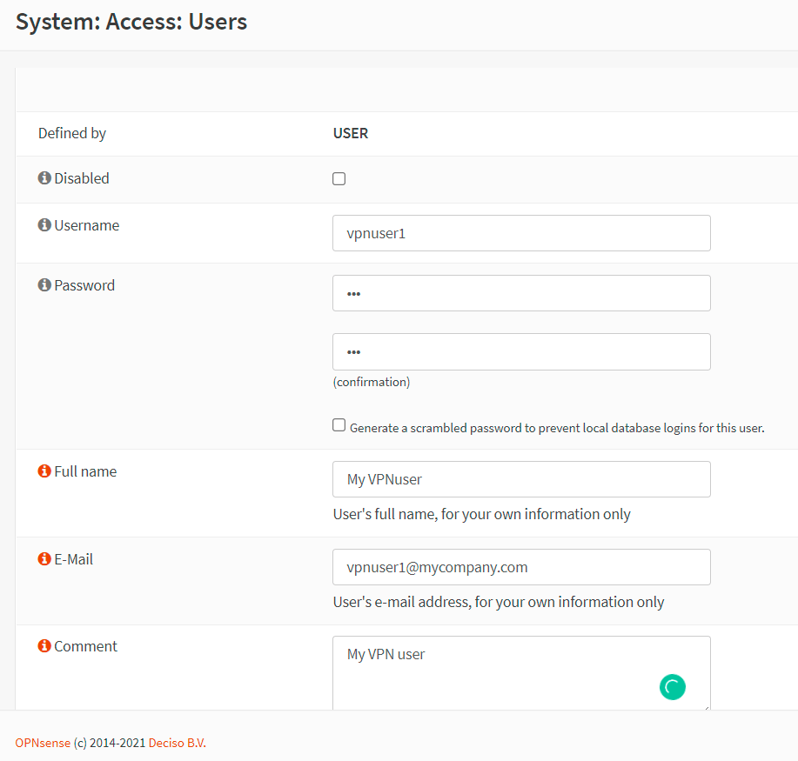The image size is (798, 761).
Task: Click the Defined by label
Action: [x=72, y=133]
